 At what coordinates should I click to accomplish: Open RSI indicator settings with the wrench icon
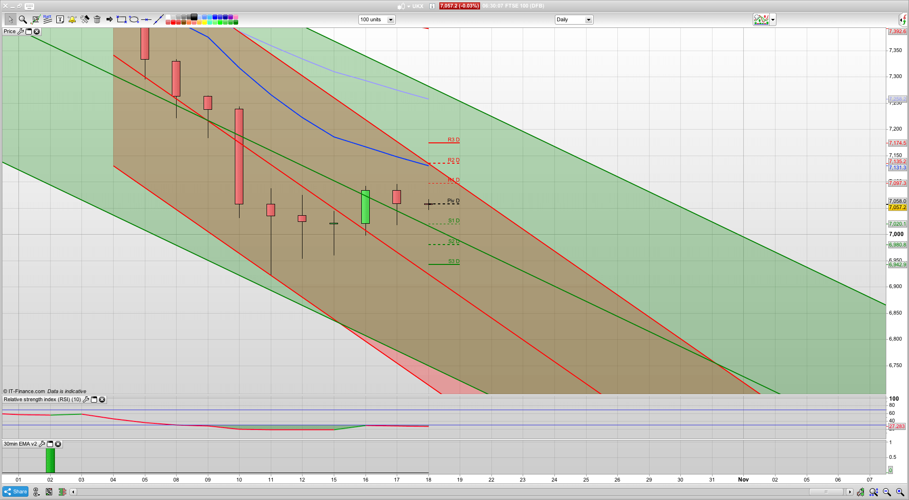[86, 400]
